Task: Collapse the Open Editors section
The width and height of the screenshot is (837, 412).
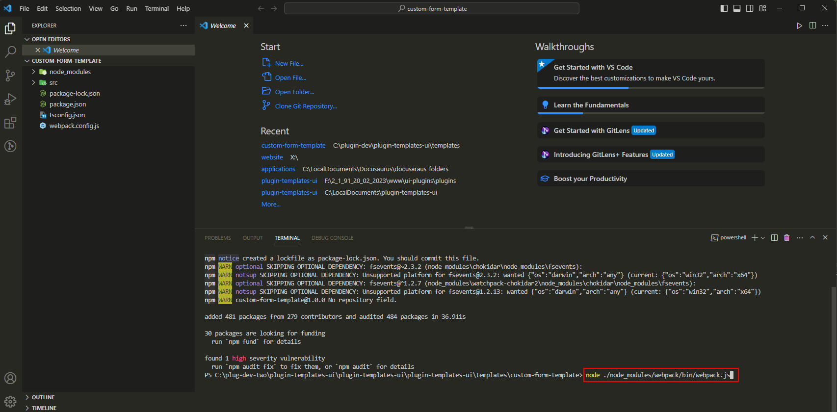Action: pos(108,39)
